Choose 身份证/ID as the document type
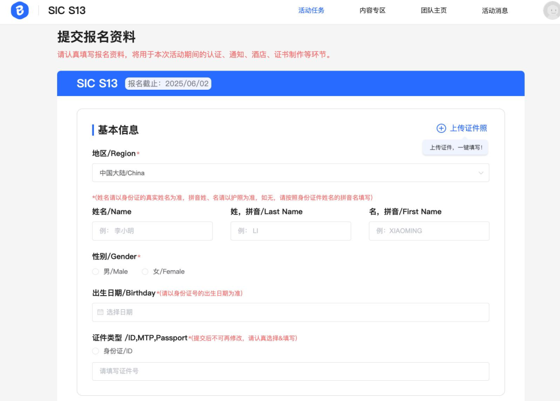Image resolution: width=560 pixels, height=401 pixels. click(x=95, y=351)
